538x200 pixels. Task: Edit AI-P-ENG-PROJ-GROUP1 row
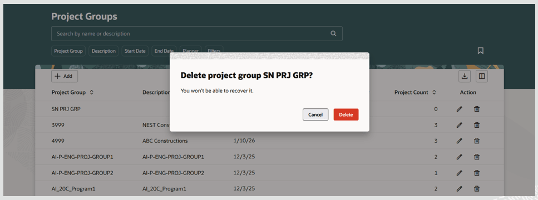click(460, 157)
